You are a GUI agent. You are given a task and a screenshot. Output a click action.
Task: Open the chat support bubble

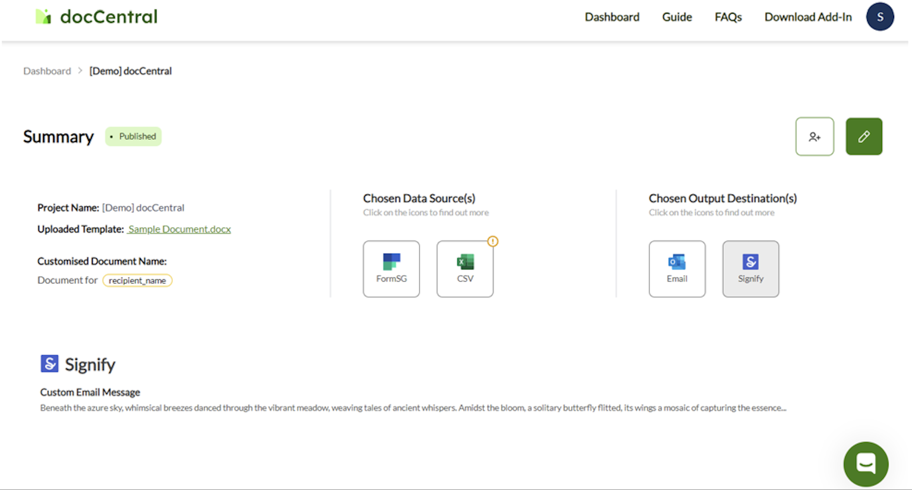point(865,464)
